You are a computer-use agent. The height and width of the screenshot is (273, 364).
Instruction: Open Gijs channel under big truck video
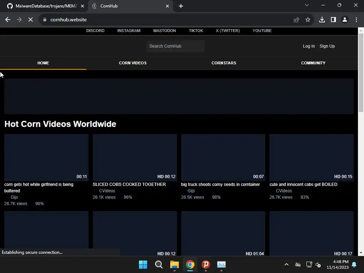pyautogui.click(x=191, y=191)
